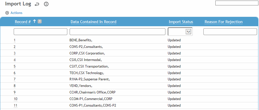The width and height of the screenshot is (259, 110).
Task: Open record number 1 link
Action: point(15,40)
